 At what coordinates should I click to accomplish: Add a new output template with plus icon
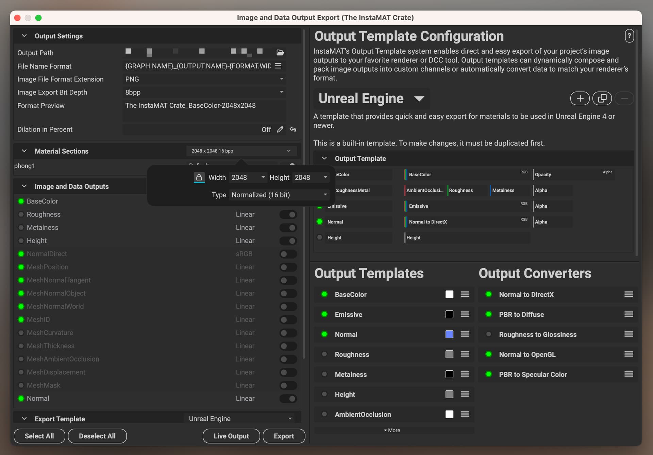[580, 99]
